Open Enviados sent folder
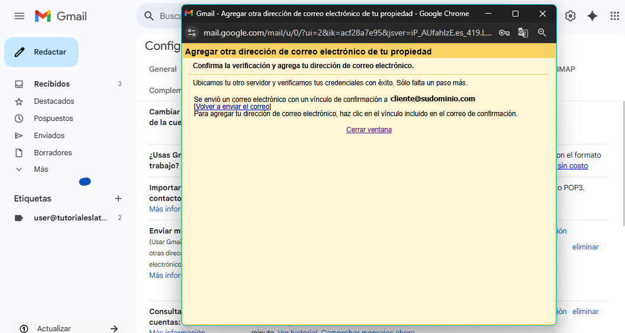The image size is (625, 333). [x=49, y=135]
